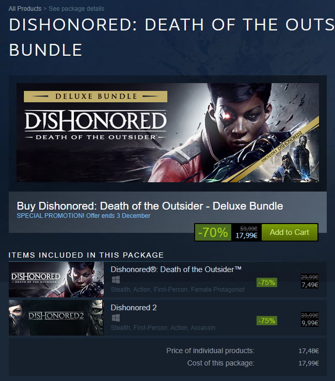
Task: Click -75% badge for Death of the Outsider
Action: (x=267, y=282)
